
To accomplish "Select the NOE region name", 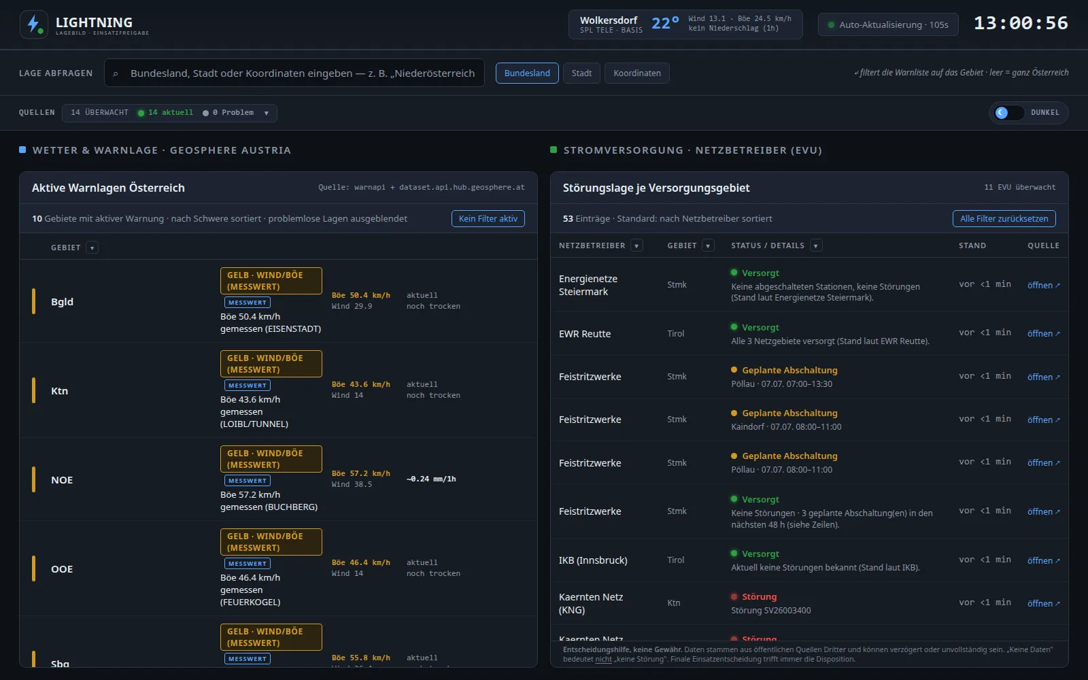I will coord(62,480).
